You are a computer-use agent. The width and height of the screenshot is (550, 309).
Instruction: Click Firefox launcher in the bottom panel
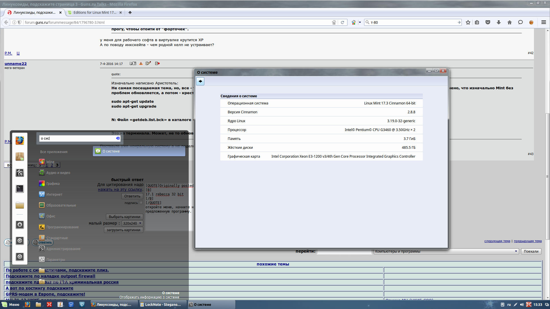pos(27,304)
